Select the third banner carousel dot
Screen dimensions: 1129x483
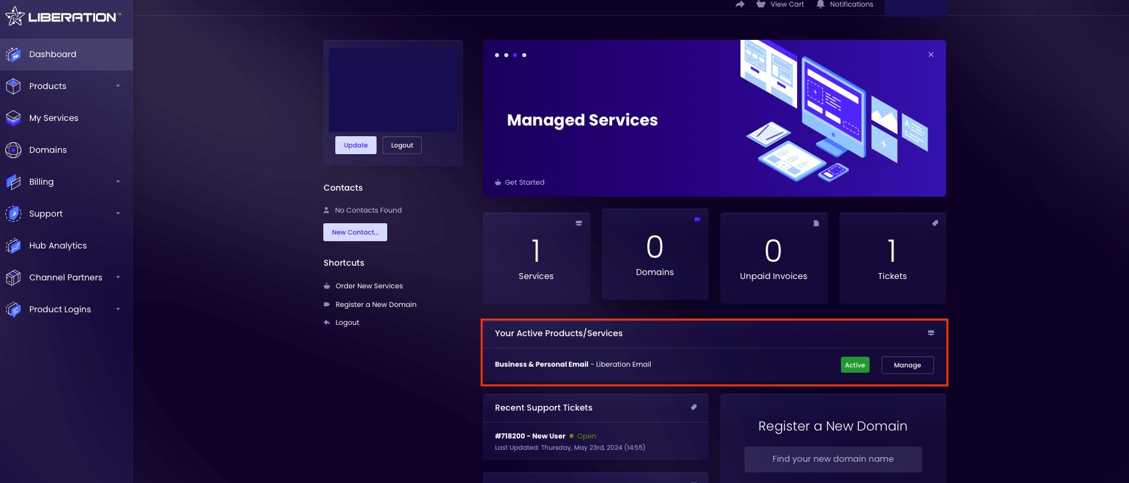515,55
